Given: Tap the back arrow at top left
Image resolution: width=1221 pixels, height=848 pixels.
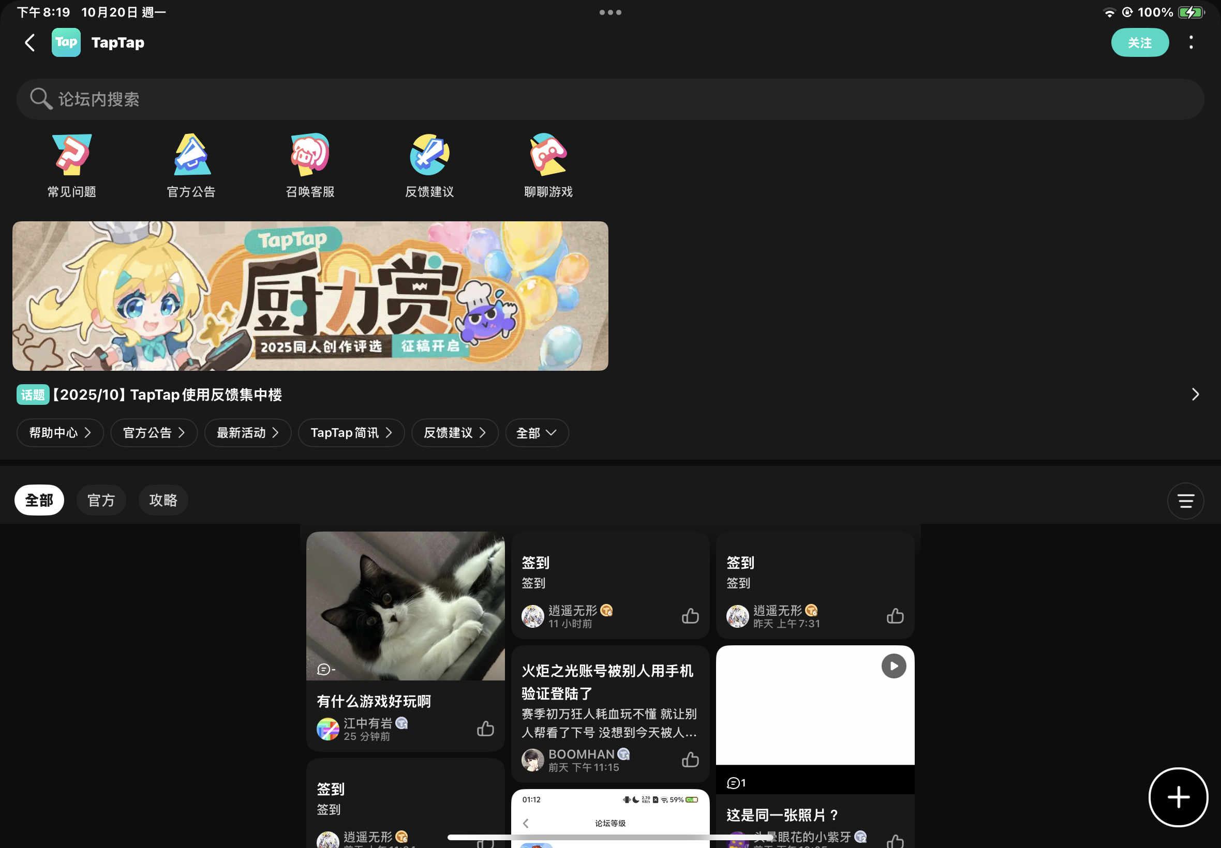Looking at the screenshot, I should [x=31, y=42].
